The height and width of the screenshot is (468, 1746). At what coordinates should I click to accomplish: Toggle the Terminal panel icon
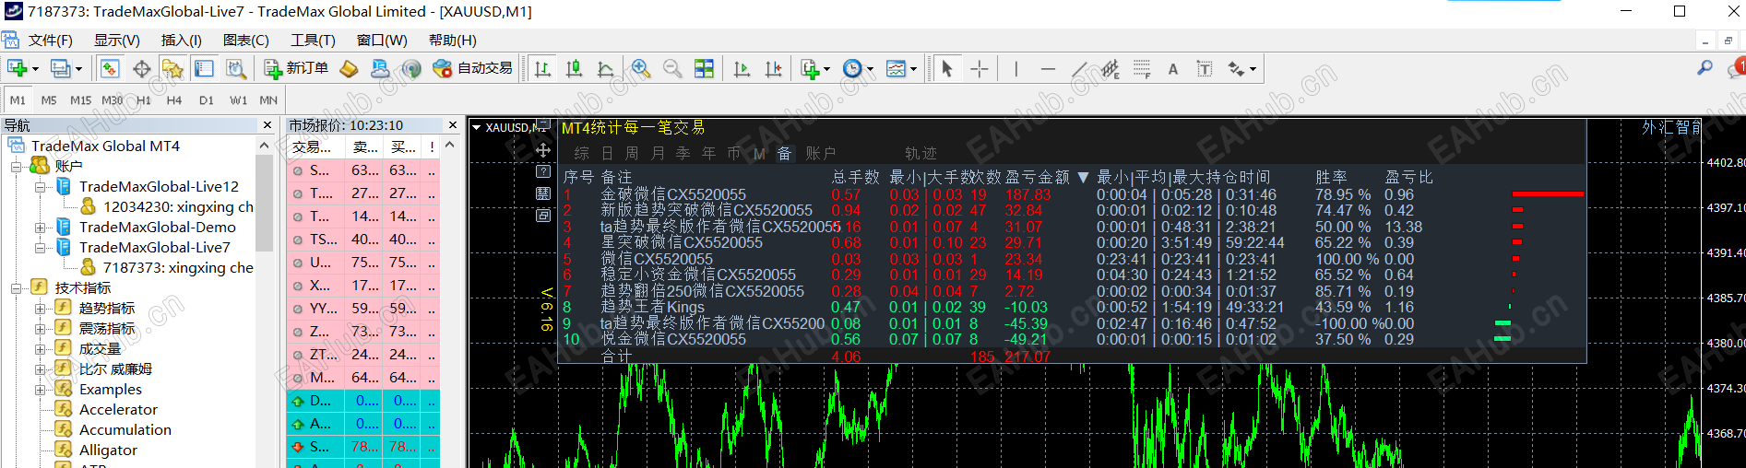[204, 69]
